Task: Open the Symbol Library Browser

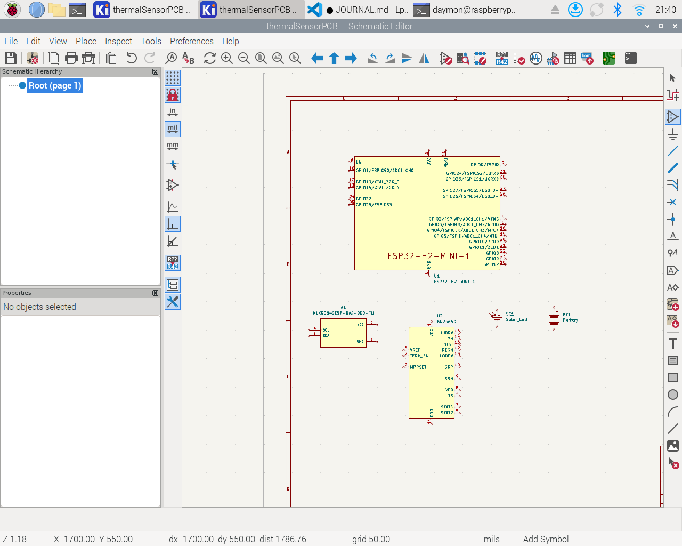Action: point(463,58)
